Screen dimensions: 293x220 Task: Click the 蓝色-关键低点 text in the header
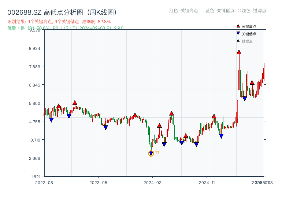220,11
